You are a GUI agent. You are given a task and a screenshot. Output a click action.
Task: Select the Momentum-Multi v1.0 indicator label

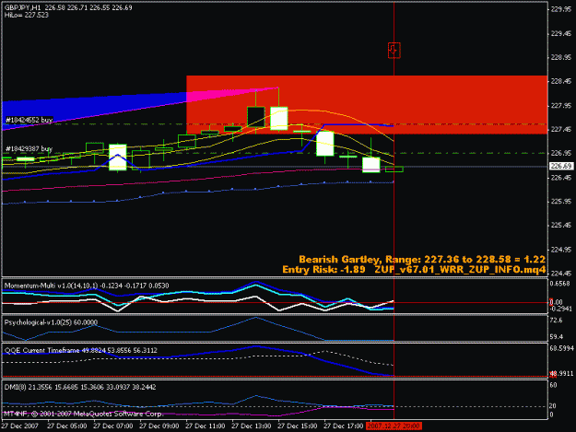coord(87,286)
